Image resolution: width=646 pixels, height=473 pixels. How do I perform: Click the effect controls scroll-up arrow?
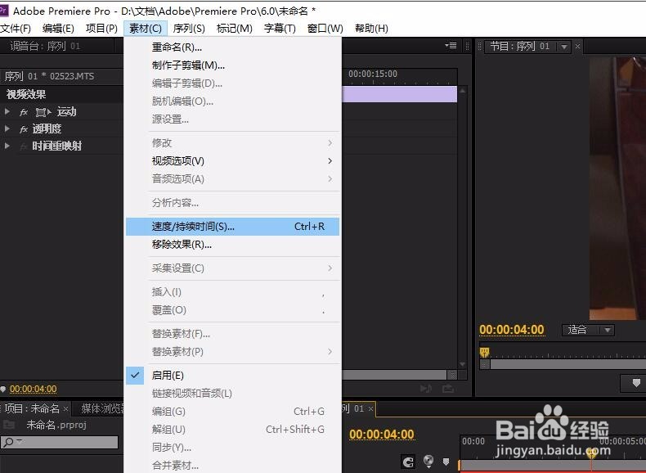463,91
